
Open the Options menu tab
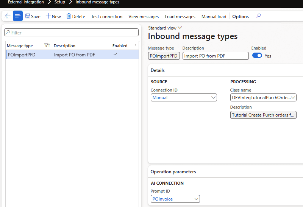[x=241, y=17]
